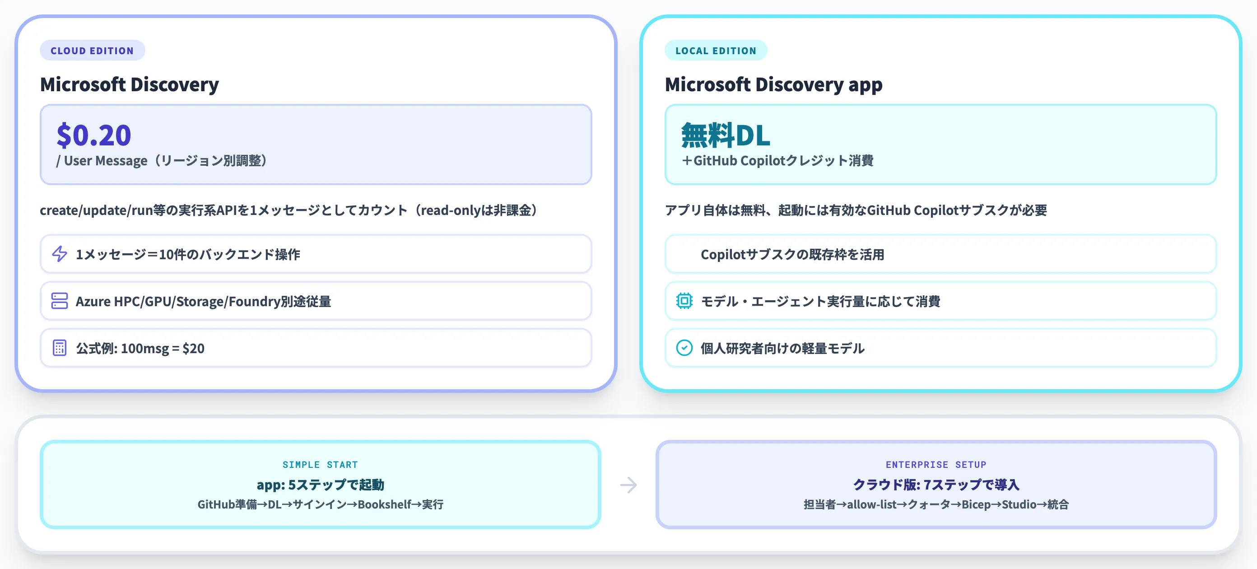
Task: Click the chip icon beside モデル・エージェント
Action: click(x=684, y=301)
